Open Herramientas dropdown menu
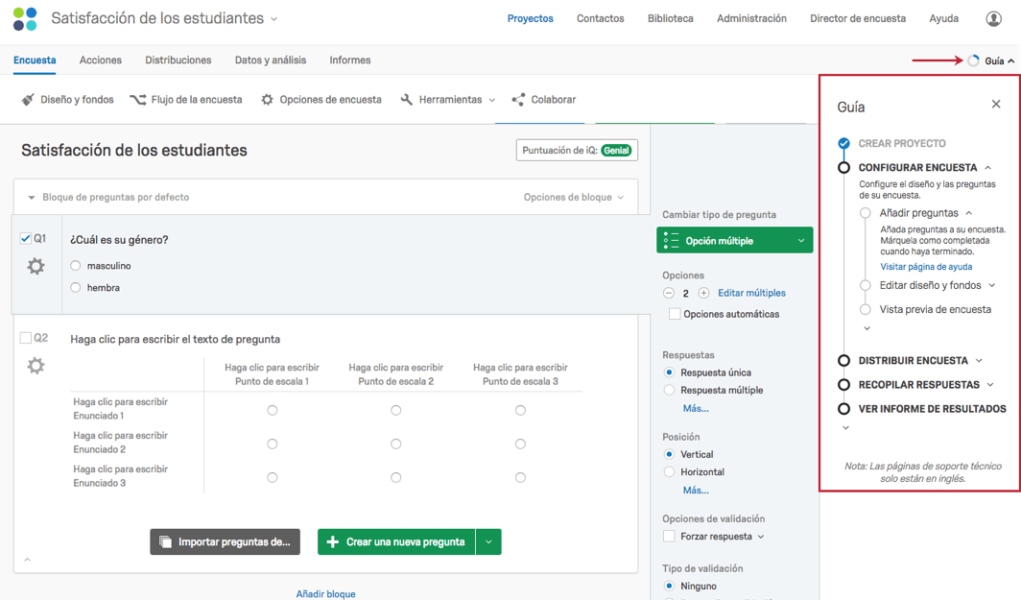1021x600 pixels. (491, 100)
